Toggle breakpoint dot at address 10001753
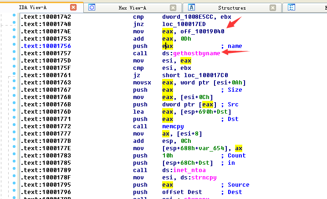Viewport: 327px width, 199px height. click(x=14, y=37)
